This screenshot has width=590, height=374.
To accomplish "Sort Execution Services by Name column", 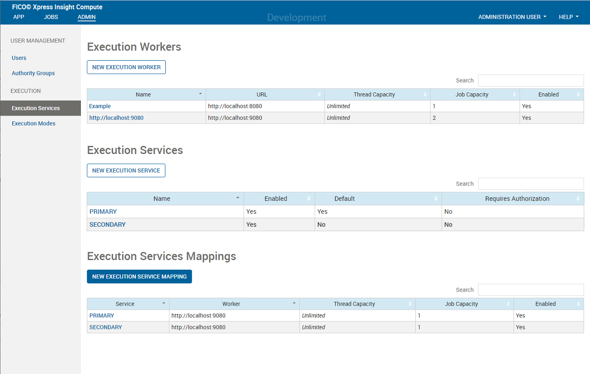I will (165, 199).
